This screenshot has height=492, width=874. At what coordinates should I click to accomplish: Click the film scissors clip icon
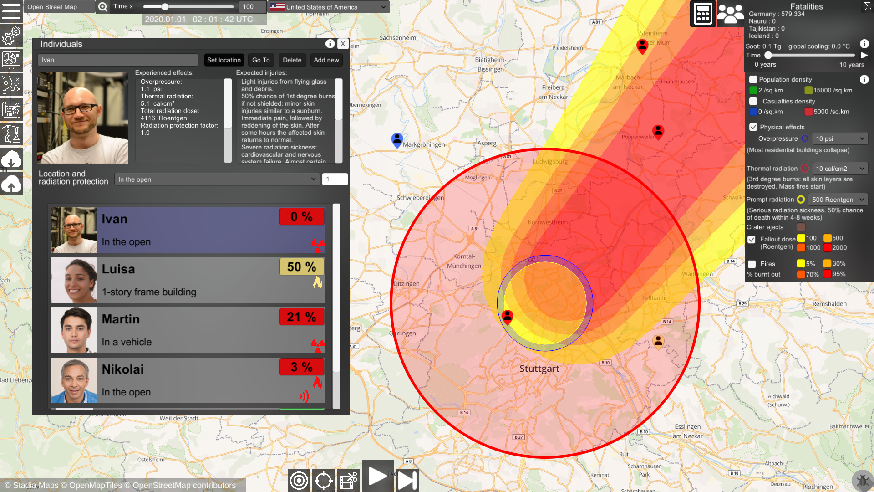click(348, 480)
